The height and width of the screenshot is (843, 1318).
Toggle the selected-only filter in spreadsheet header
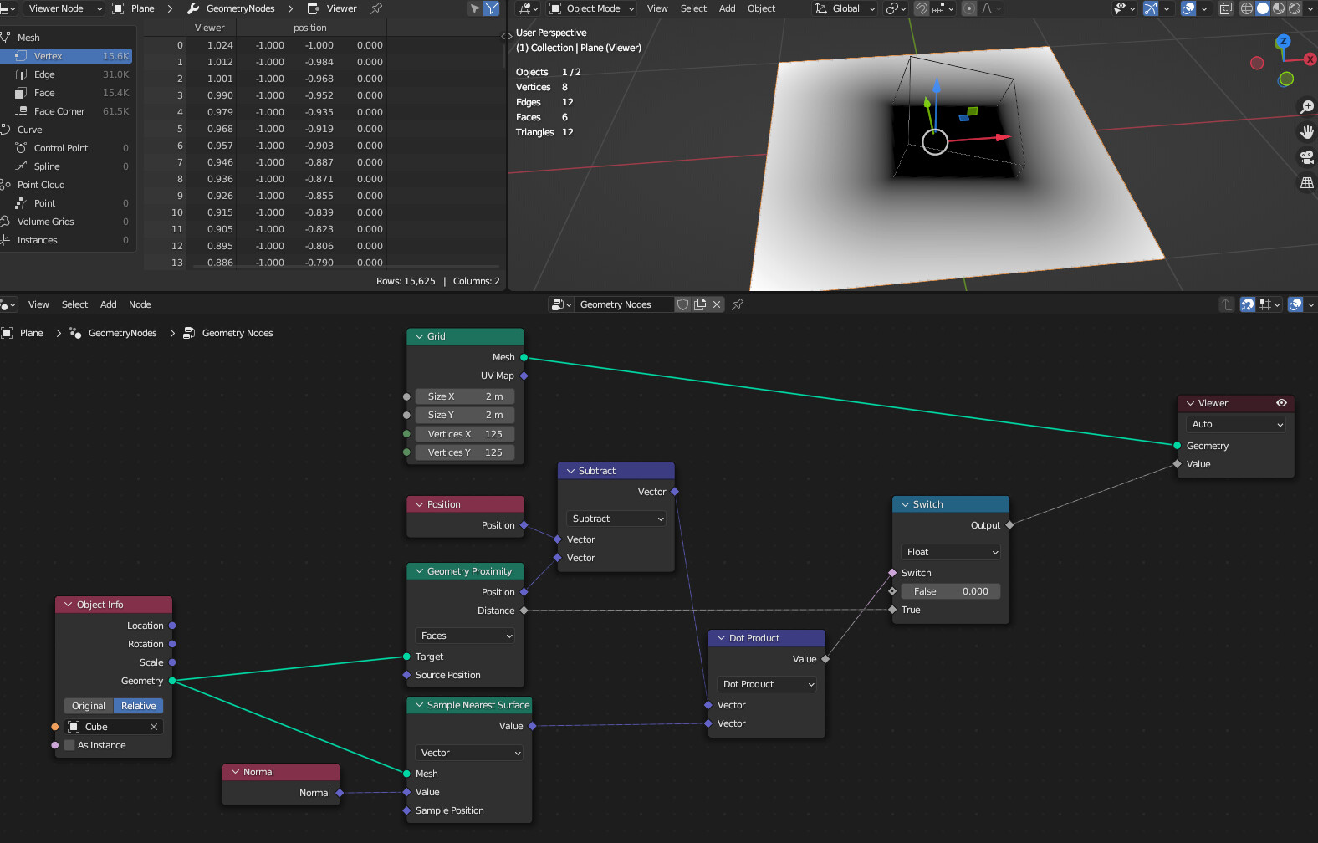[475, 8]
